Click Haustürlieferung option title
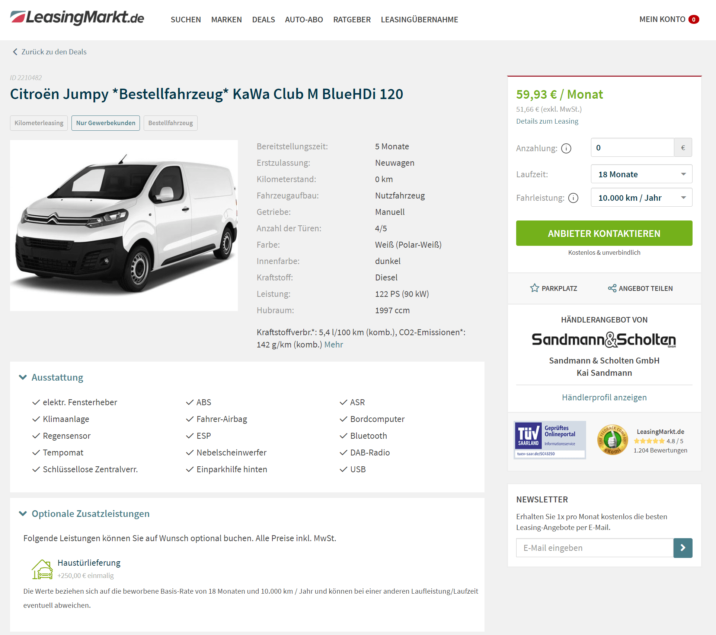 [89, 563]
